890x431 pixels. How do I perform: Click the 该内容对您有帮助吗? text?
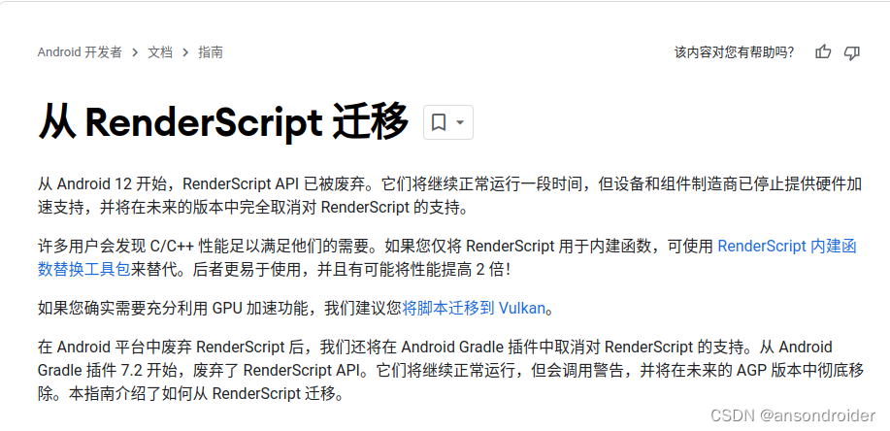click(x=734, y=52)
